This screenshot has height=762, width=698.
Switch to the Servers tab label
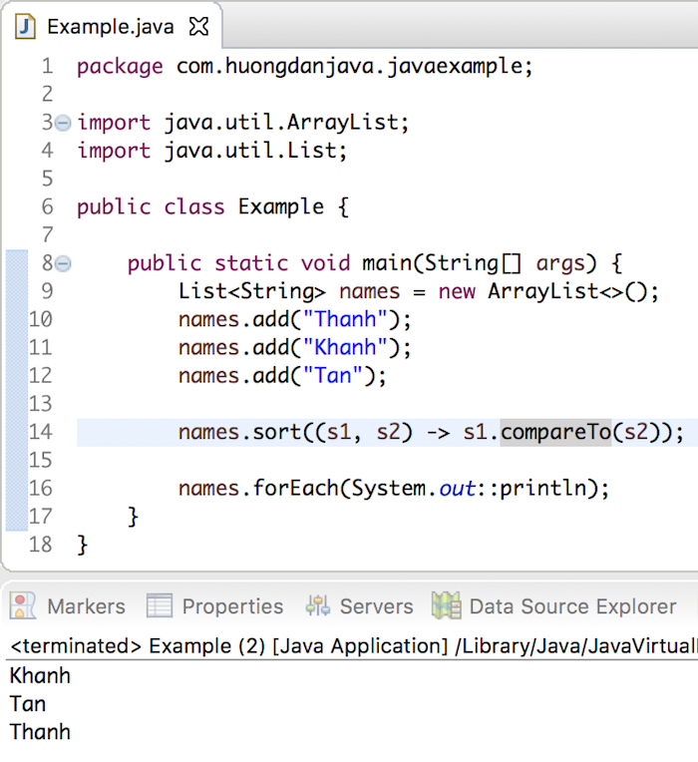pos(376,606)
